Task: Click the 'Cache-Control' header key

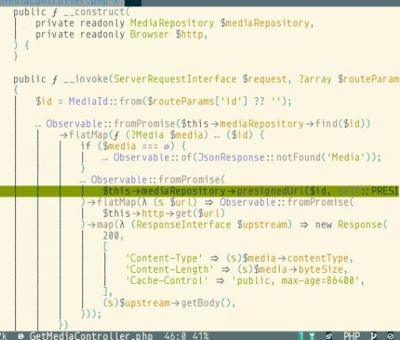Action: click(167, 281)
